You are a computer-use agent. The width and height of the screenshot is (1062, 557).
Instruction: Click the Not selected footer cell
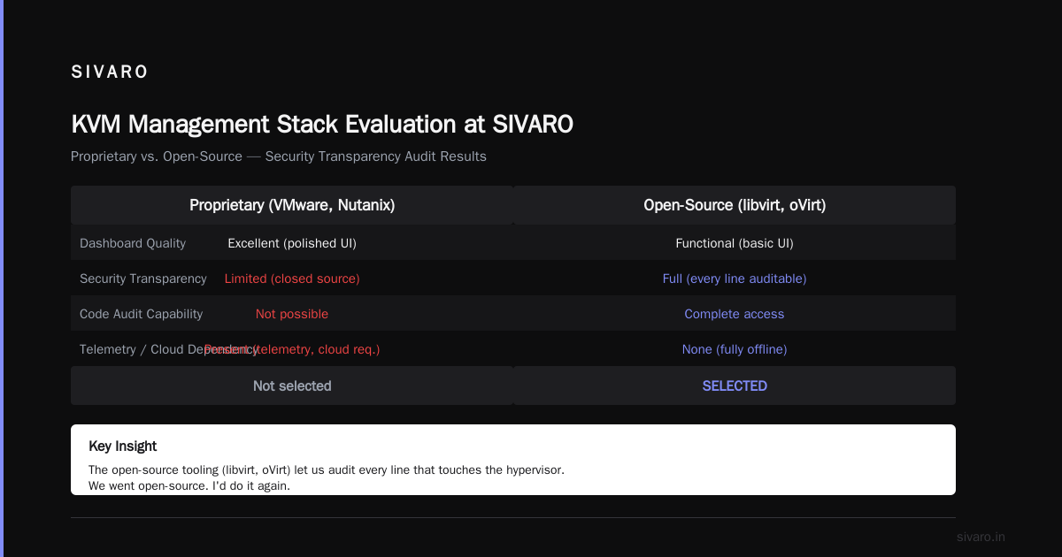point(292,385)
